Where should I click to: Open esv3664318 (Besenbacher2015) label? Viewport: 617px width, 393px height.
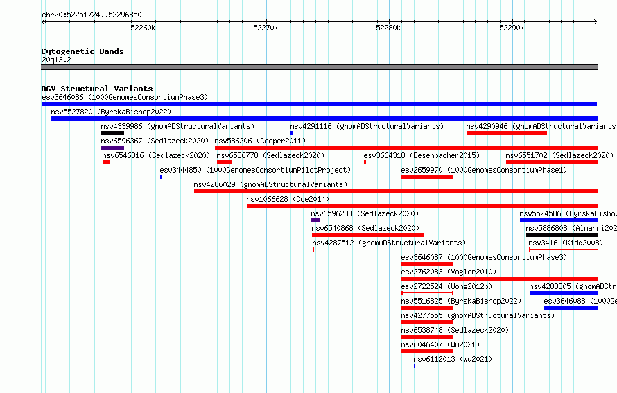click(422, 155)
